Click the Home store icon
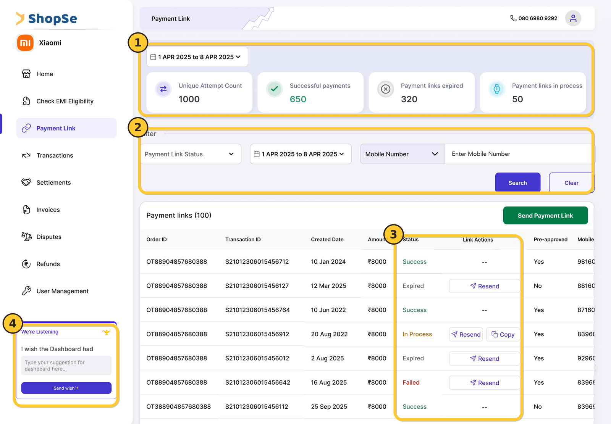 point(26,74)
